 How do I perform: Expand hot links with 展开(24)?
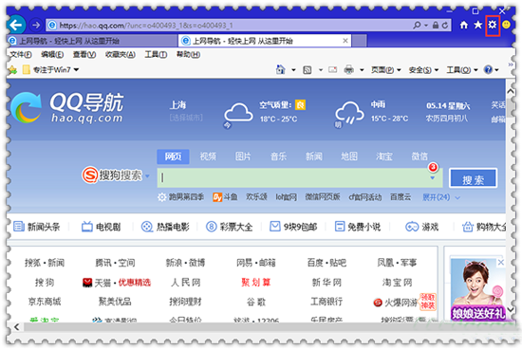[x=441, y=197]
